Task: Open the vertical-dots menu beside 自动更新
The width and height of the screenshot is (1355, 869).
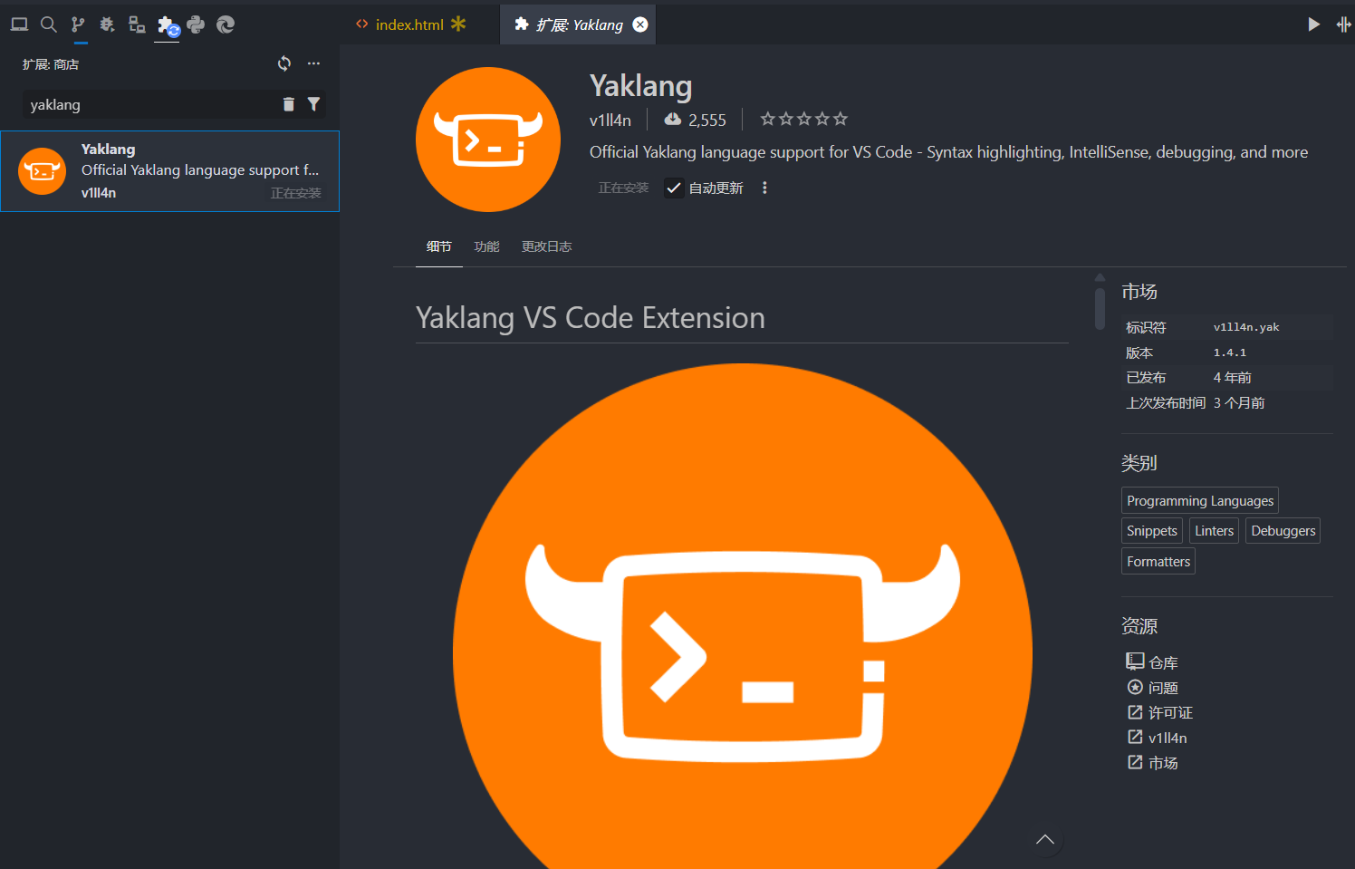Action: [x=764, y=188]
